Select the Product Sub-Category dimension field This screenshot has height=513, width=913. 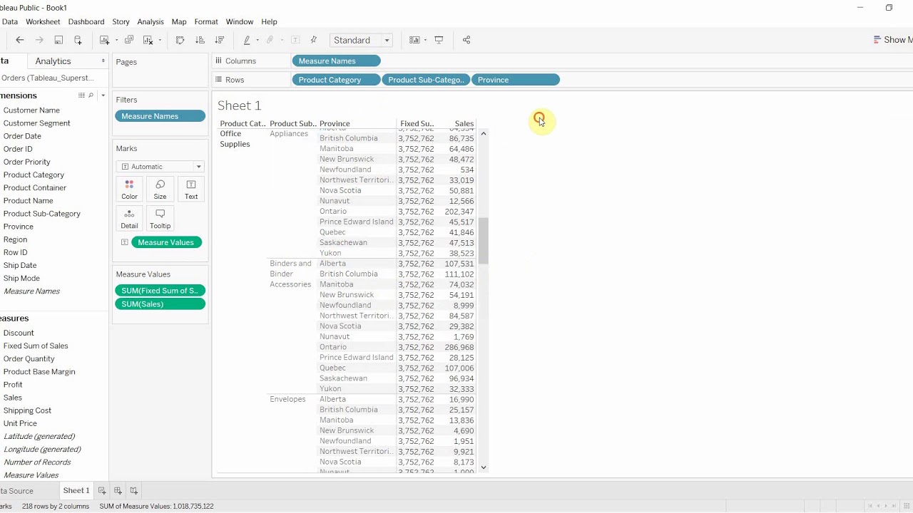point(42,214)
